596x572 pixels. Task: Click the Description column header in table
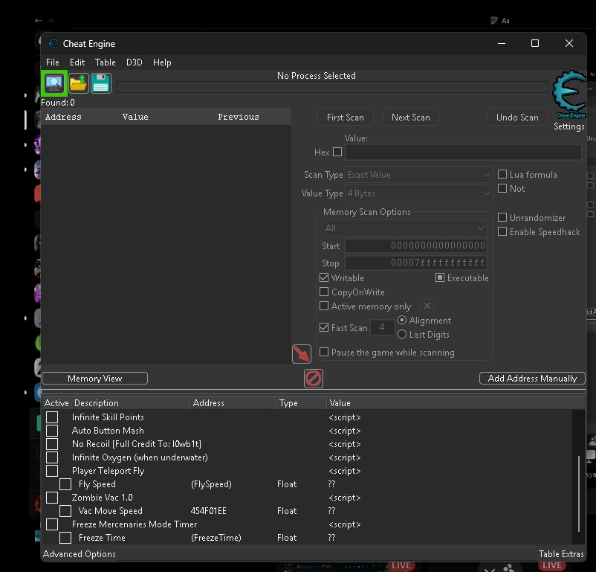pos(130,403)
